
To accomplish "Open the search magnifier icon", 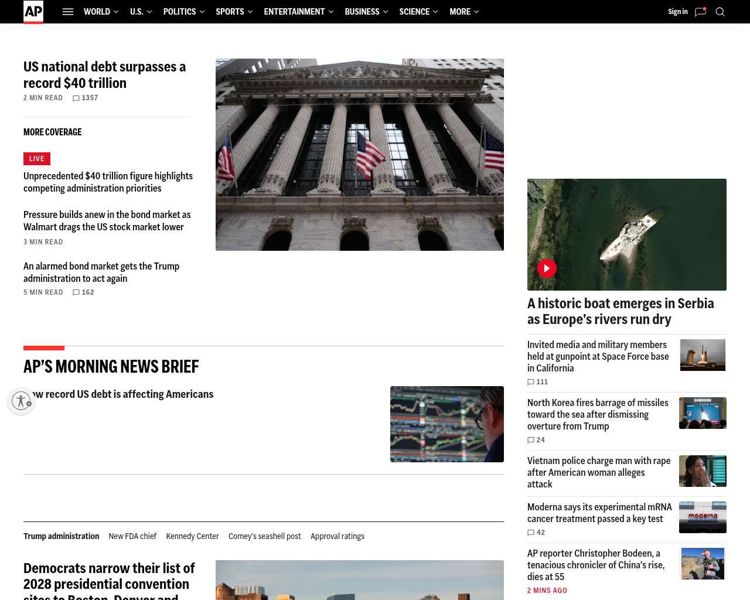I will (x=720, y=12).
